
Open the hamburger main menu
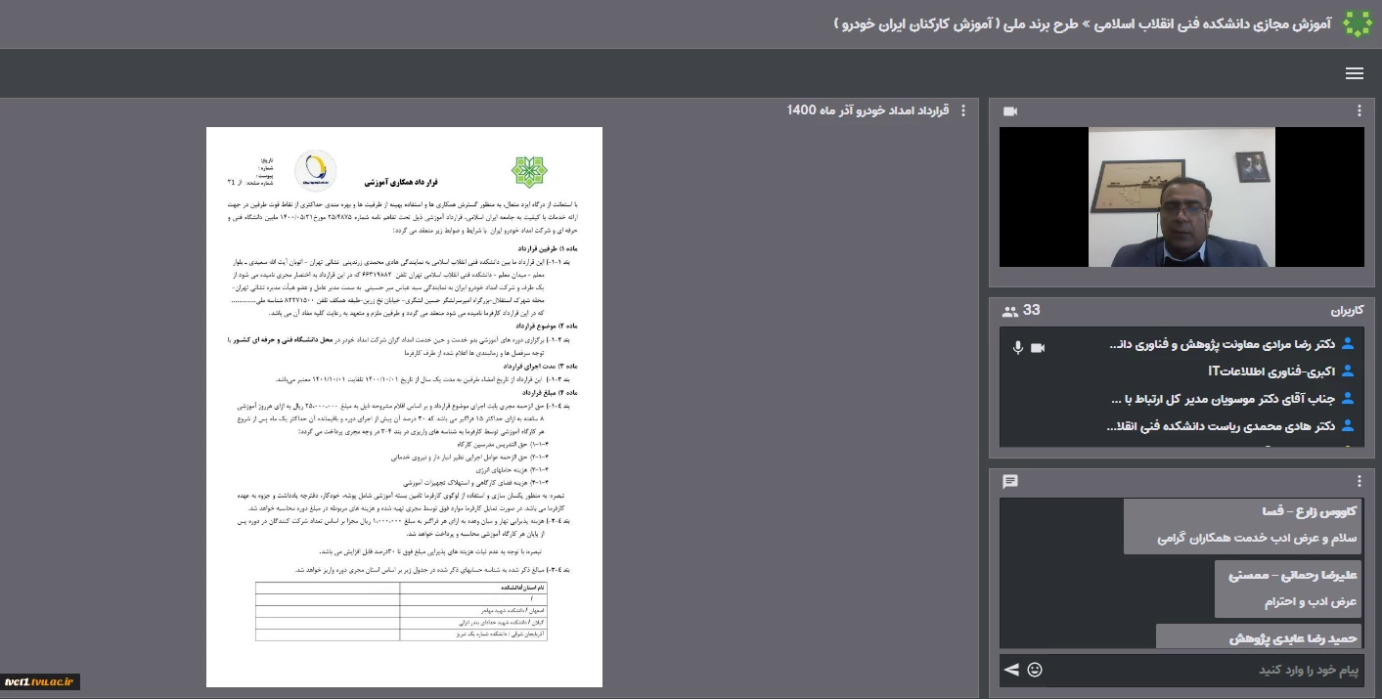tap(1354, 74)
